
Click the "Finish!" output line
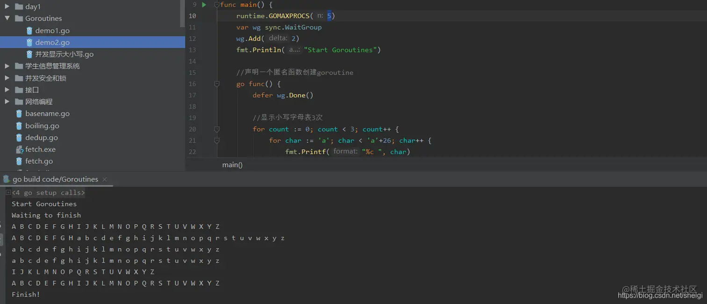pyautogui.click(x=26, y=295)
